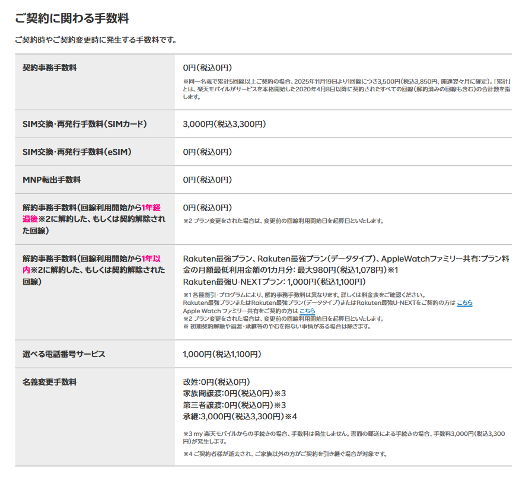Click the 契約事務手数料 row label
The image size is (532, 478).
pos(49,68)
